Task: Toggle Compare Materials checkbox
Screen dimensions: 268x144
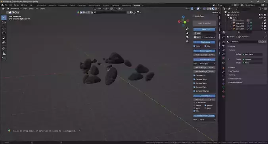Action: [194, 91]
